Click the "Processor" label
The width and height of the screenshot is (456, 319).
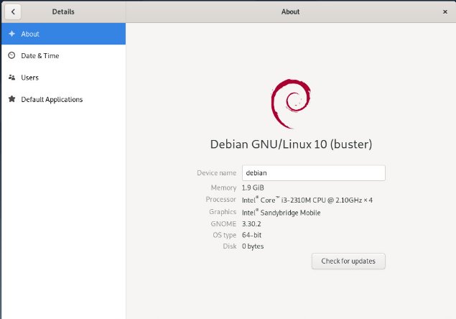[220, 200]
